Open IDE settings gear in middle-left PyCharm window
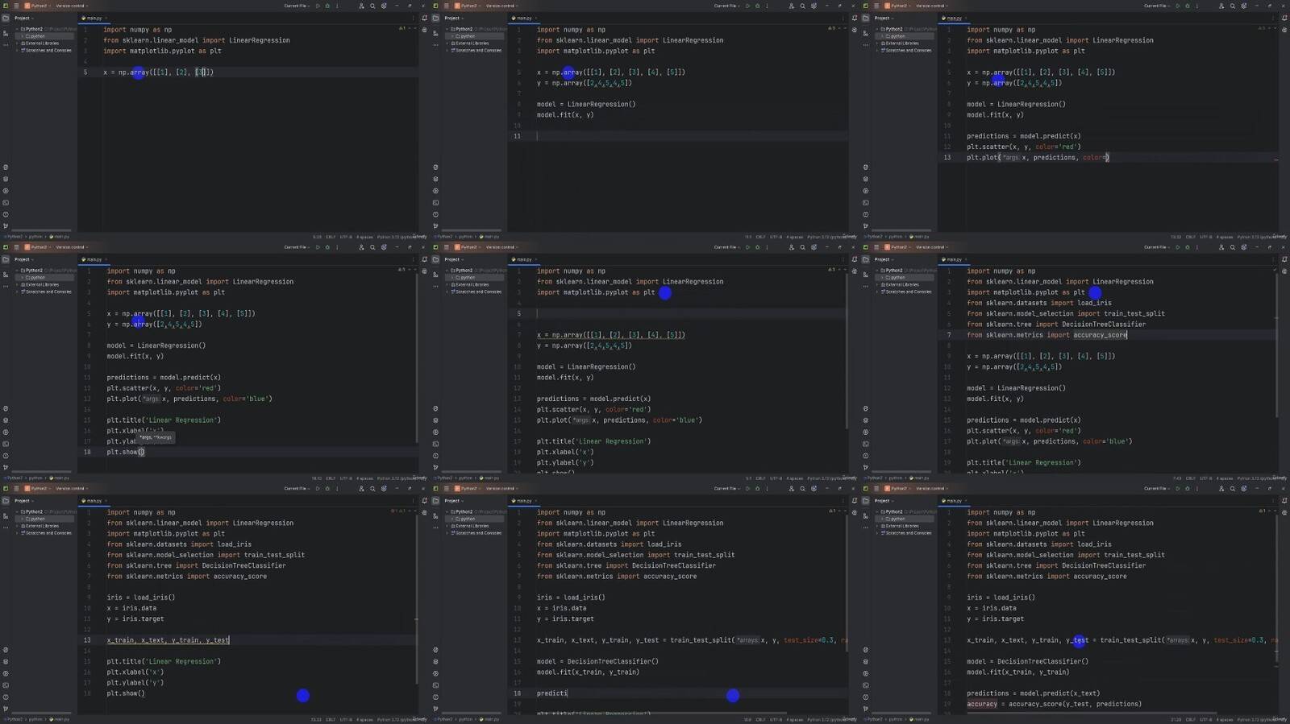The image size is (1290, 724). pos(384,247)
